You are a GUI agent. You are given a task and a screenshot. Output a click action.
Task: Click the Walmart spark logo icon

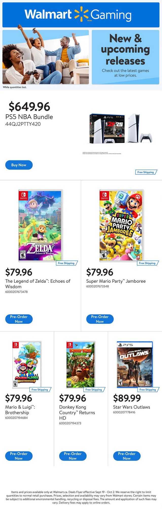pos(81,15)
